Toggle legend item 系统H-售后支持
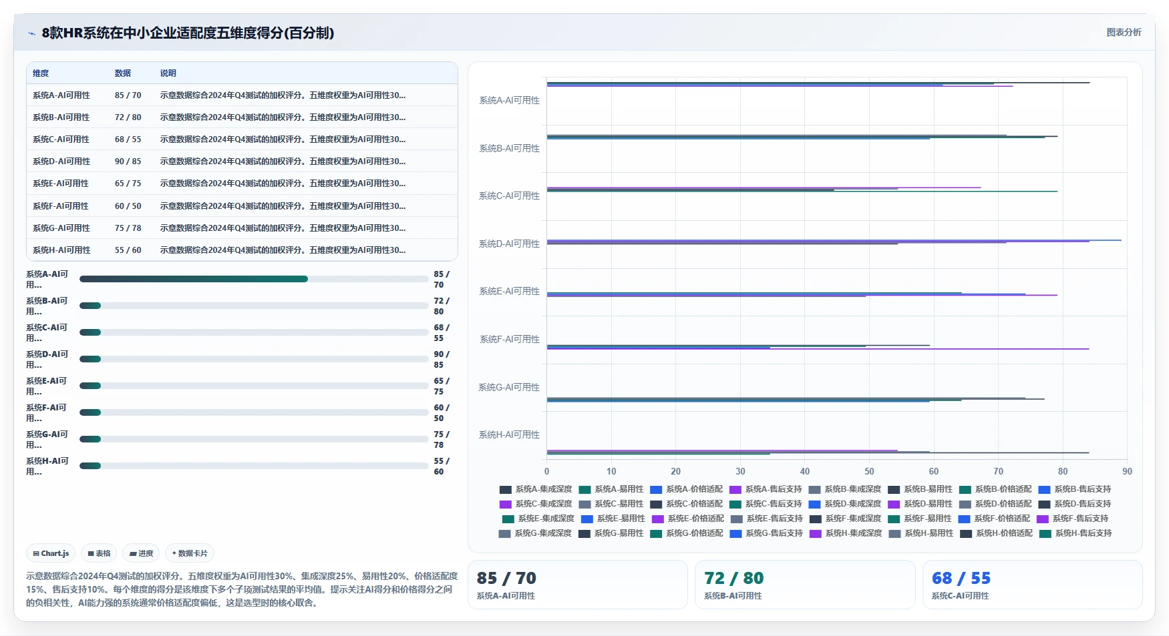The image size is (1169, 636). [x=1075, y=533]
